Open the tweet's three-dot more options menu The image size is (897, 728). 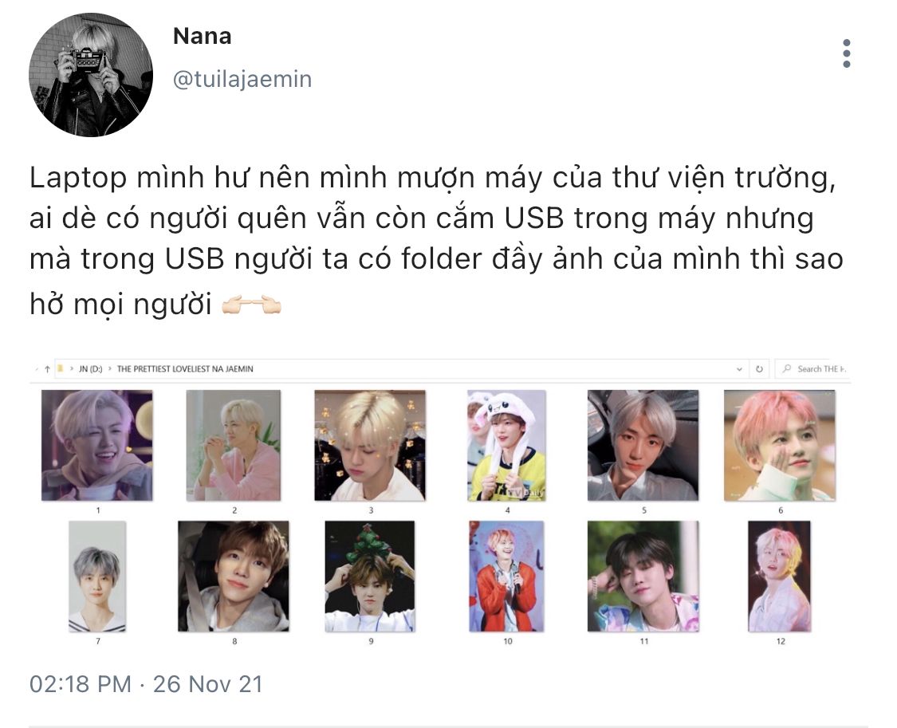pyautogui.click(x=847, y=53)
